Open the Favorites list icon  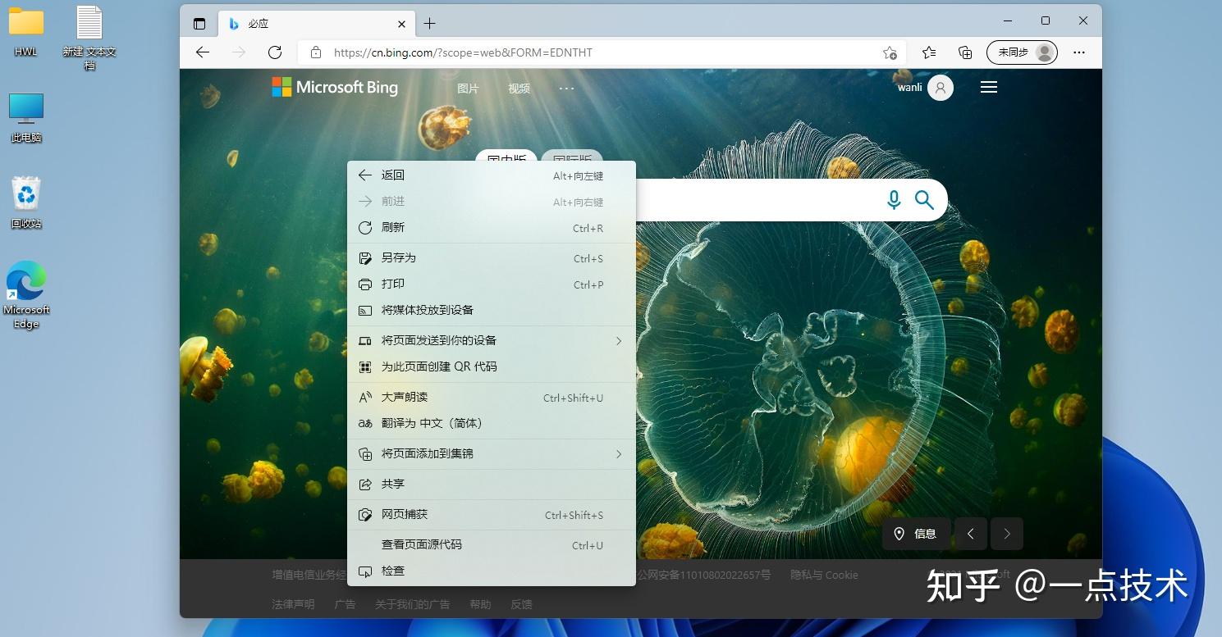(x=929, y=52)
